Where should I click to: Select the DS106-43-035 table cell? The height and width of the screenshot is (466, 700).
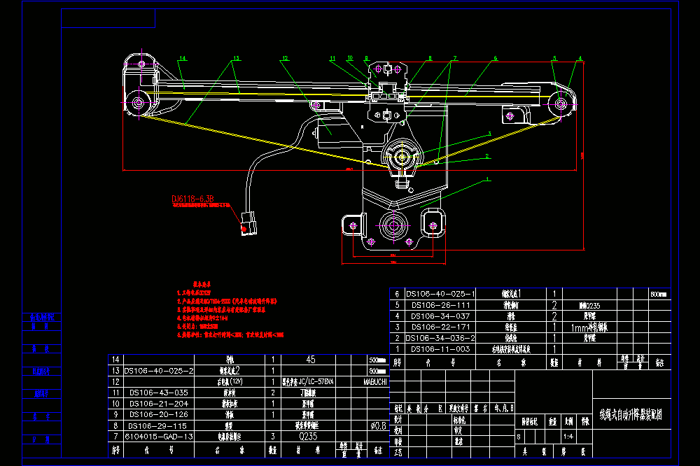(159, 393)
